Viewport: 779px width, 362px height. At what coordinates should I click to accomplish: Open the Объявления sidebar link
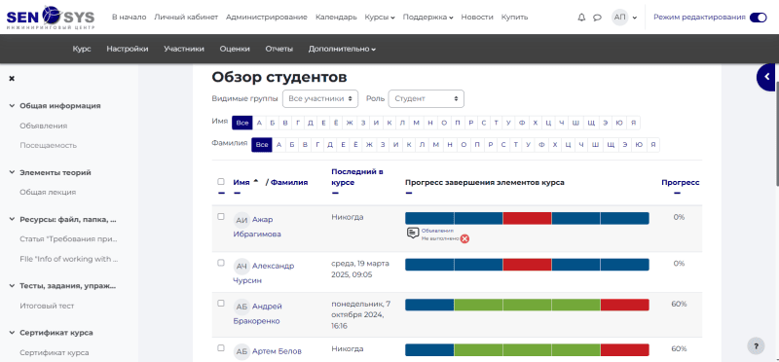point(43,127)
